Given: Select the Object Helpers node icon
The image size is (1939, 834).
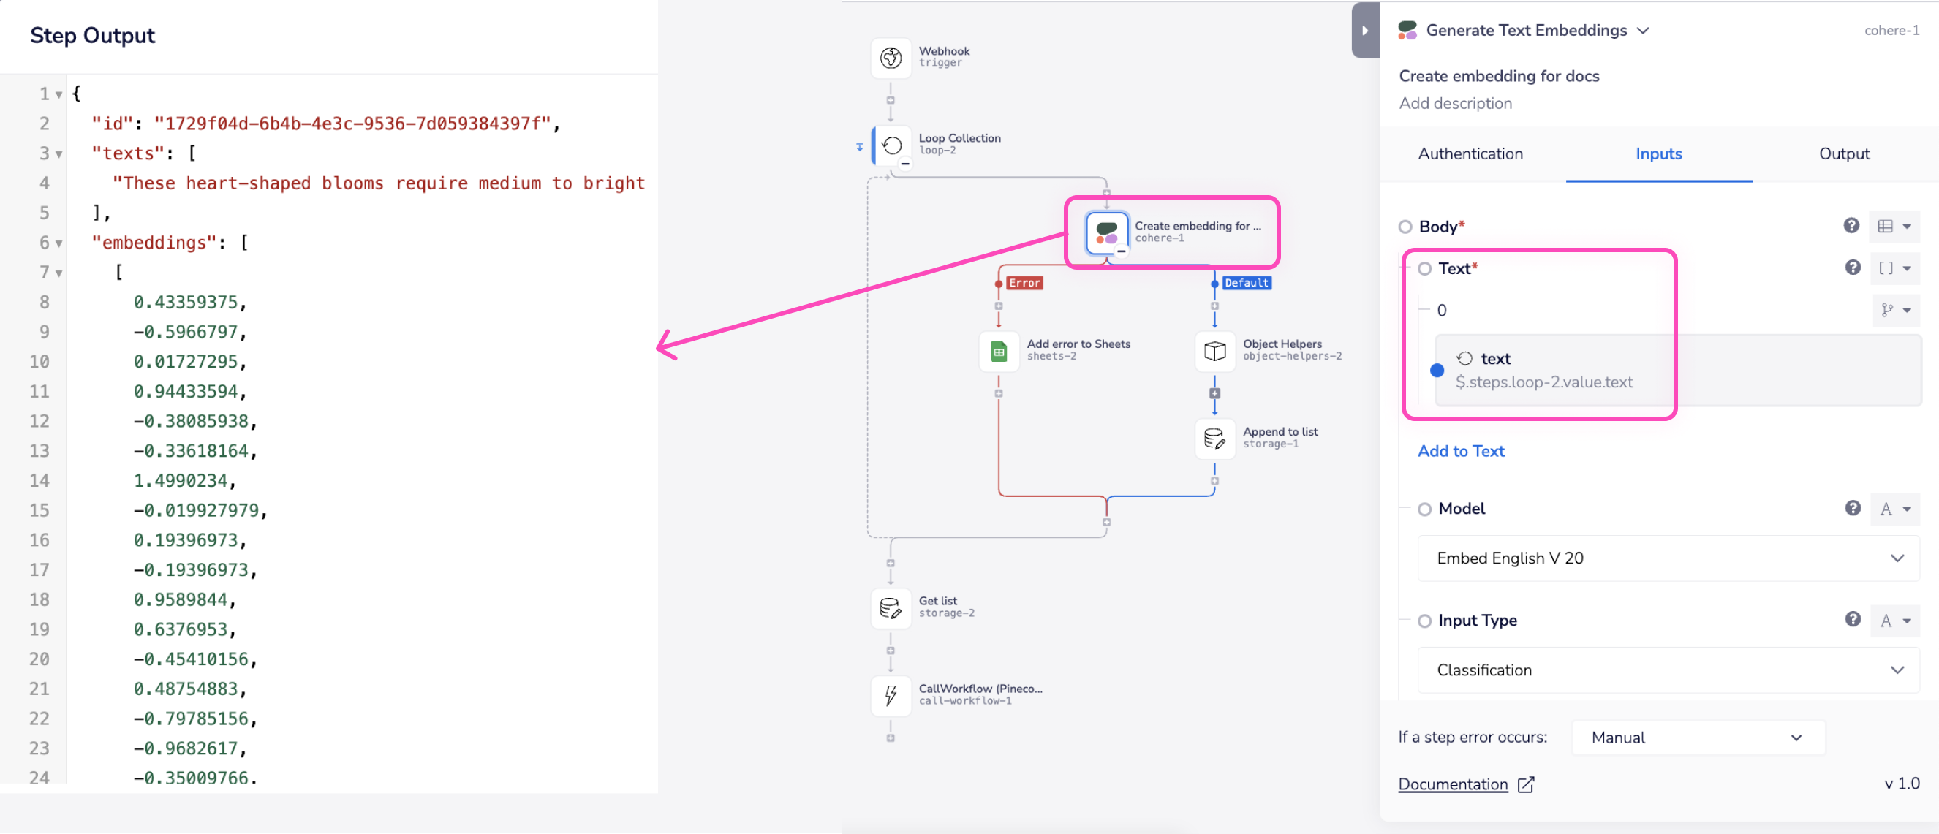Looking at the screenshot, I should click(1214, 352).
